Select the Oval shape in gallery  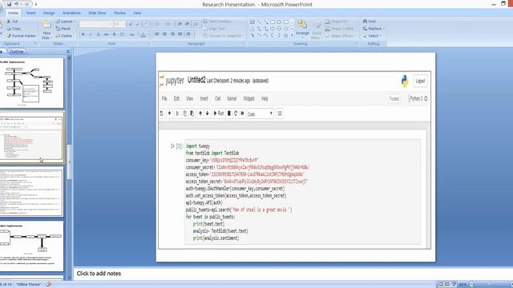pyautogui.click(x=279, y=22)
